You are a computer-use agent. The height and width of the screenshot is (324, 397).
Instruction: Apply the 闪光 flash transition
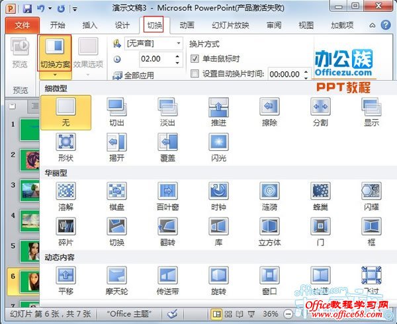click(x=218, y=148)
